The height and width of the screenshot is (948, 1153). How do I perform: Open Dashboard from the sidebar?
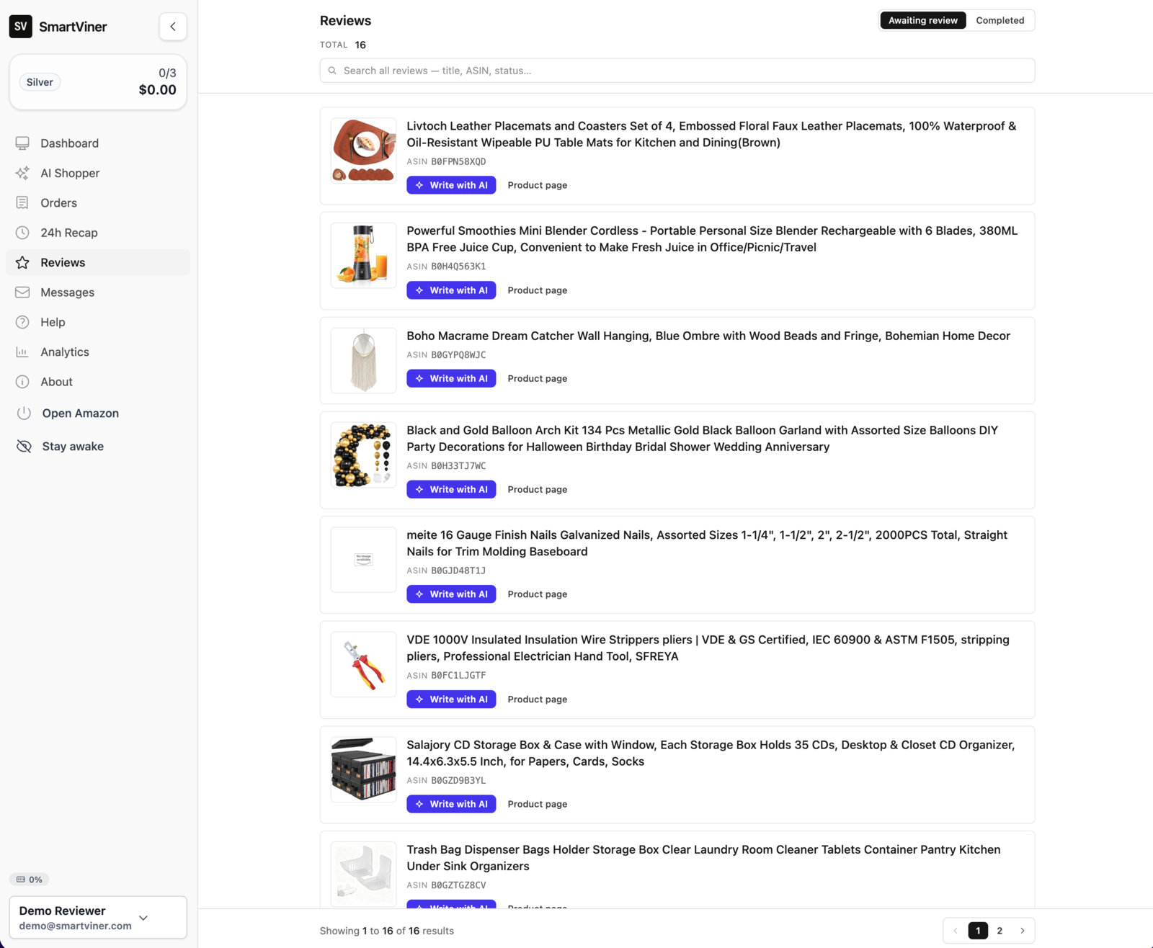(x=98, y=143)
